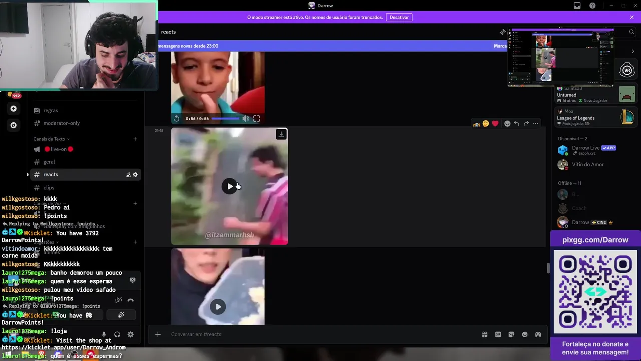Reply to the message arrow icon
The image size is (641, 361).
coord(517,124)
